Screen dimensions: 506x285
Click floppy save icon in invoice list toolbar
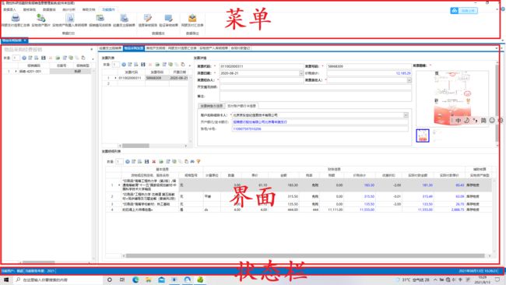click(143, 65)
